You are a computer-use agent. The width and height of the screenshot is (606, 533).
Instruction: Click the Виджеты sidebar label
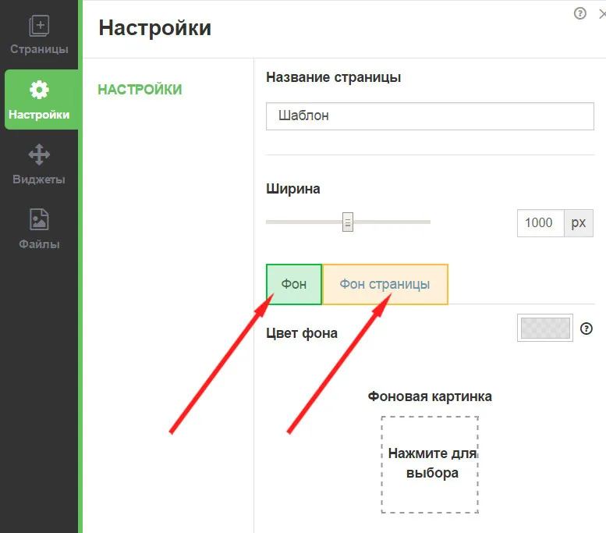[x=39, y=179]
